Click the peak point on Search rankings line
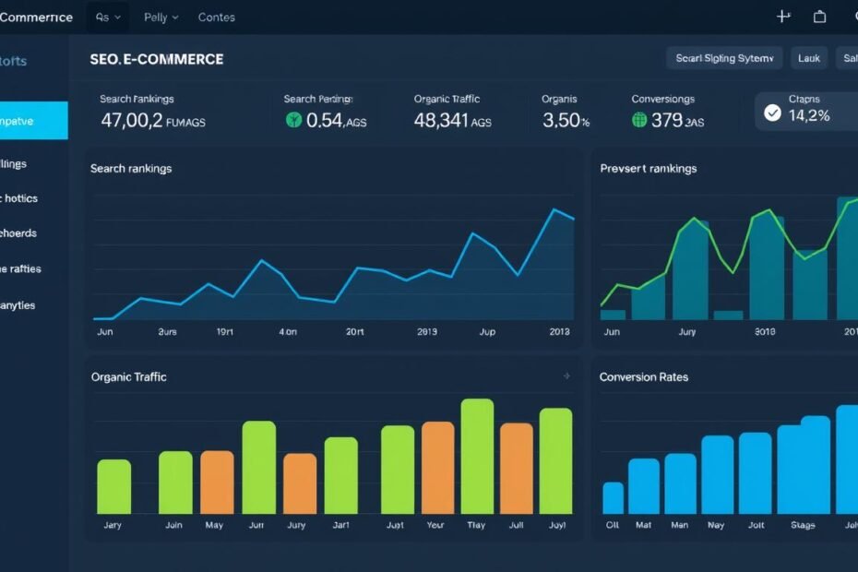 coord(555,209)
